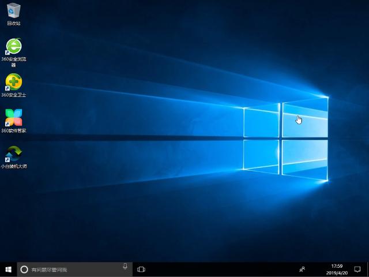Select the 360安全浏览器 browser shortcut icon

pos(14,46)
